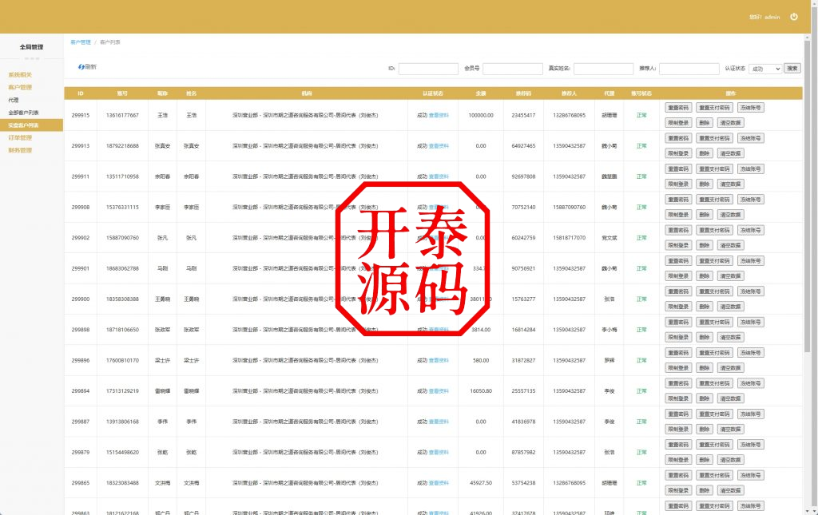
Task: Open the 认证状态 dropdown showing 成功
Action: pos(764,69)
